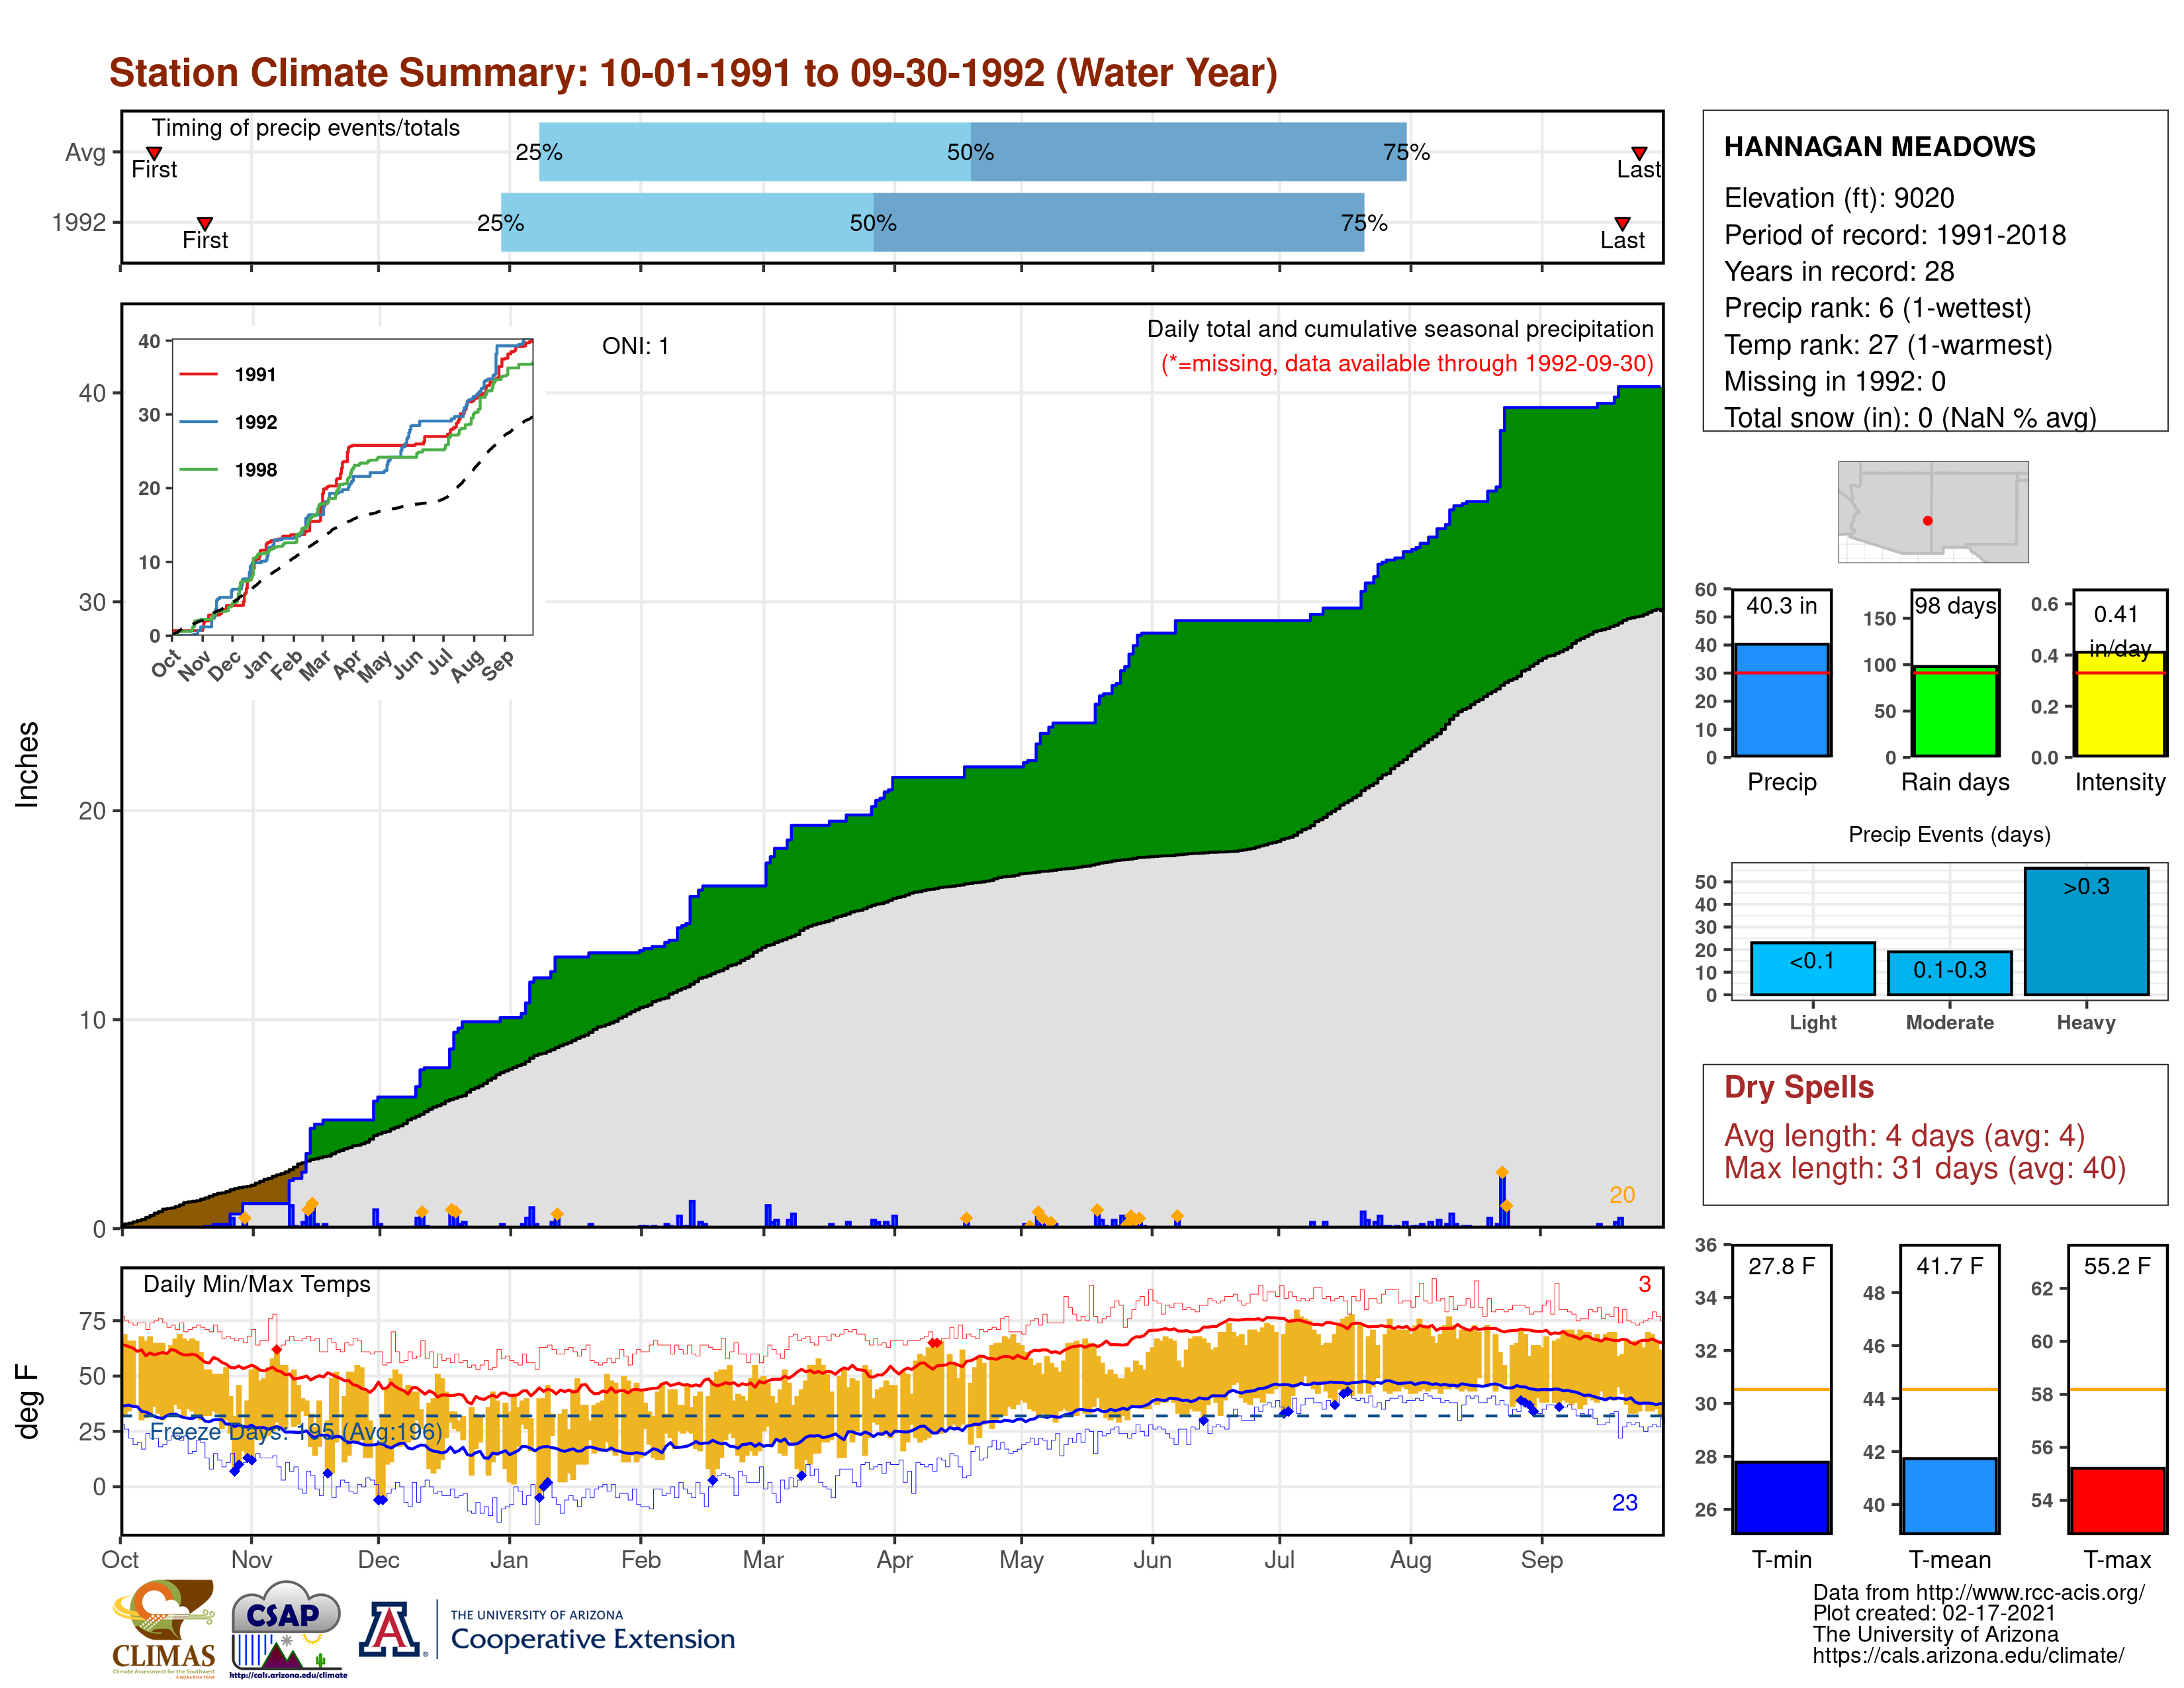Click the 1998 green legend entry
The height and width of the screenshot is (1688, 2184).
228,470
